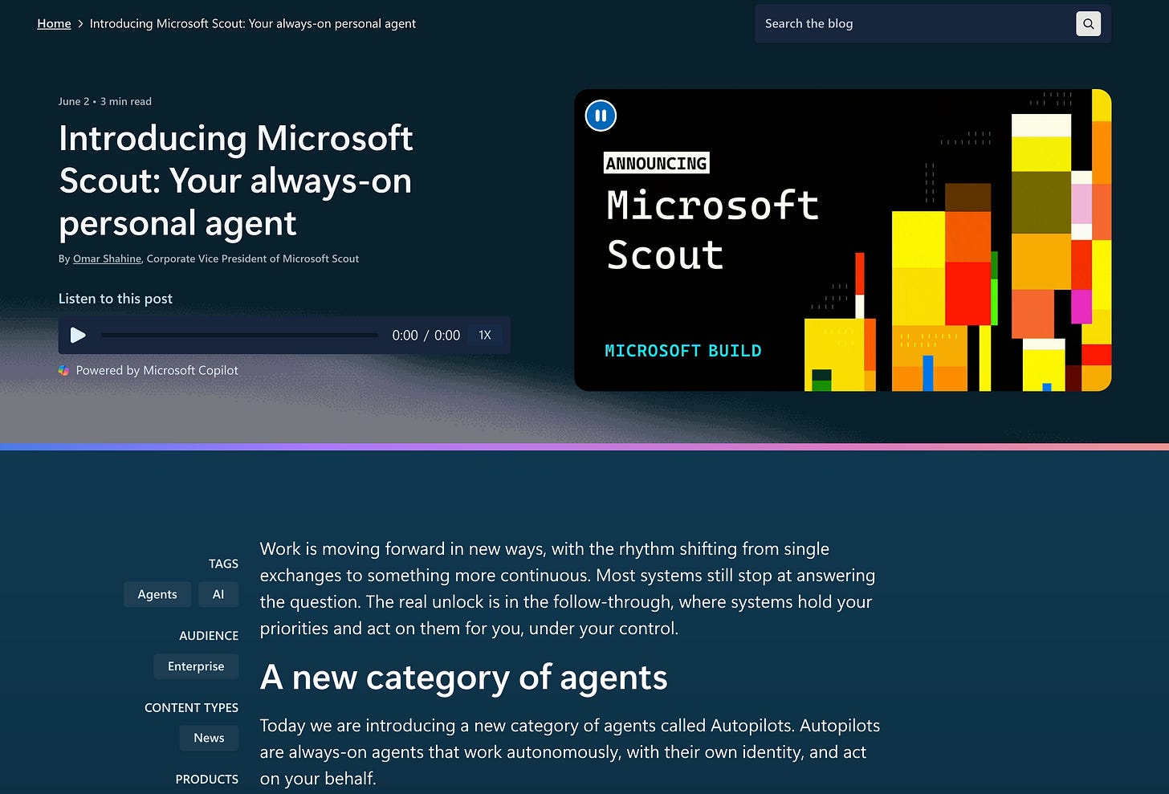Screen dimensions: 1169x794
Task: Click the 'A new category of agents' heading
Action: pyautogui.click(x=464, y=678)
